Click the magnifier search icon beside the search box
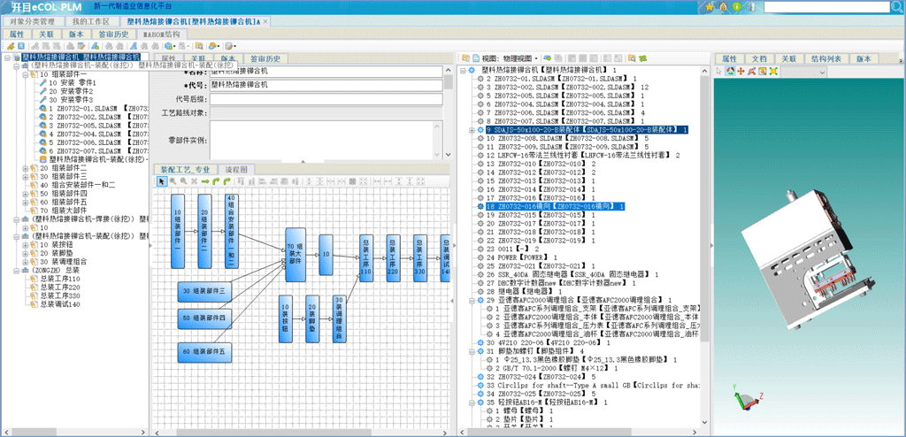Viewport: 906px width, 437px height. point(897,7)
